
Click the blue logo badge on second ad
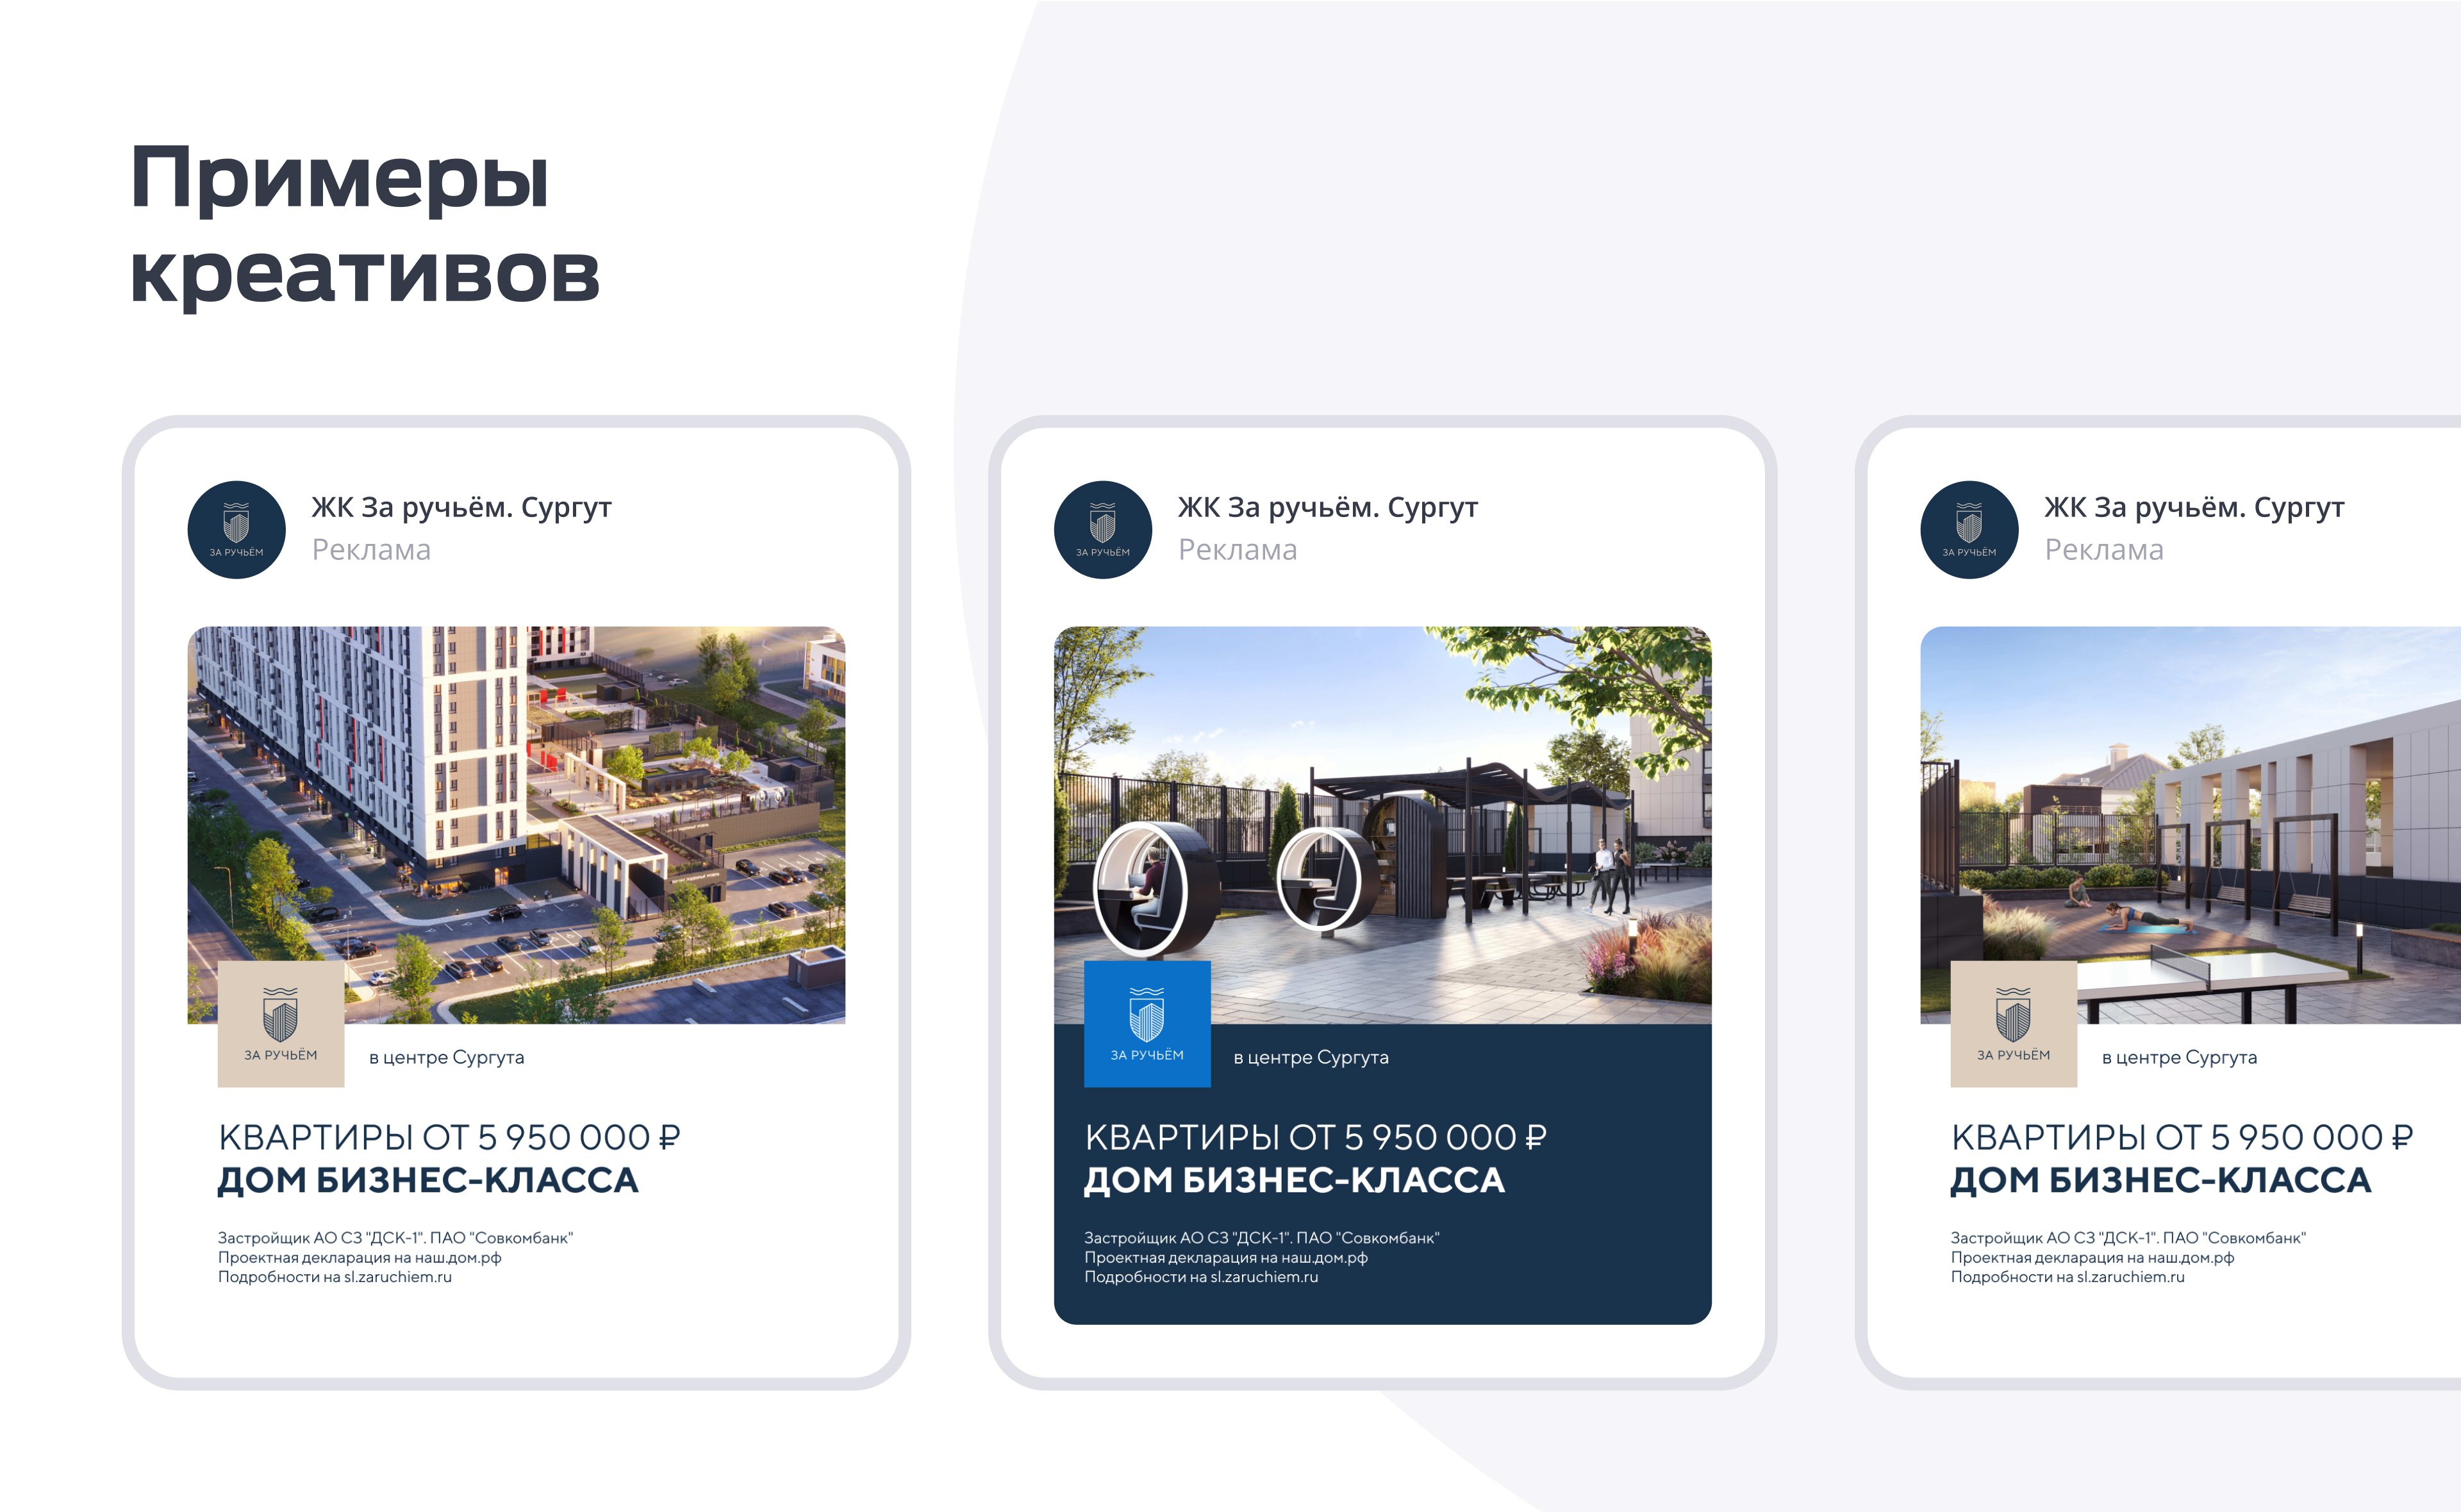point(1146,1024)
